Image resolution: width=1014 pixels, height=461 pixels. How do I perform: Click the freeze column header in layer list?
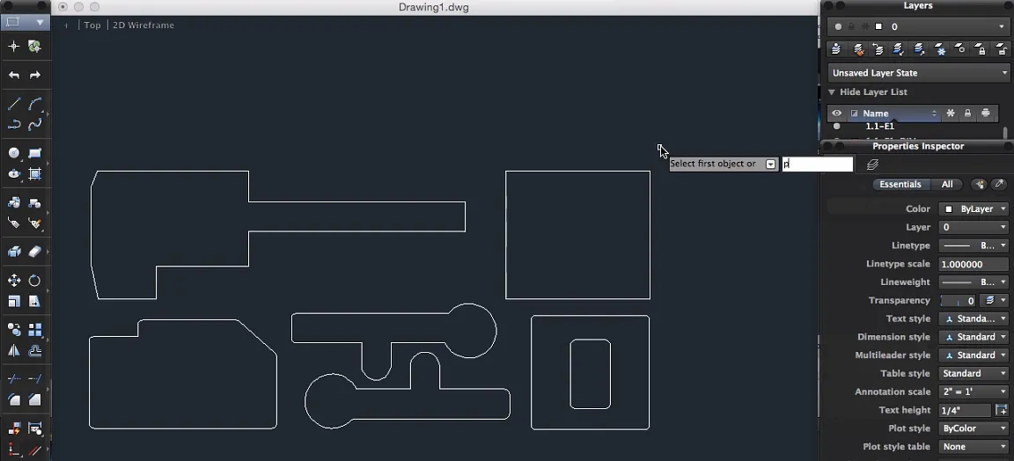tap(951, 113)
